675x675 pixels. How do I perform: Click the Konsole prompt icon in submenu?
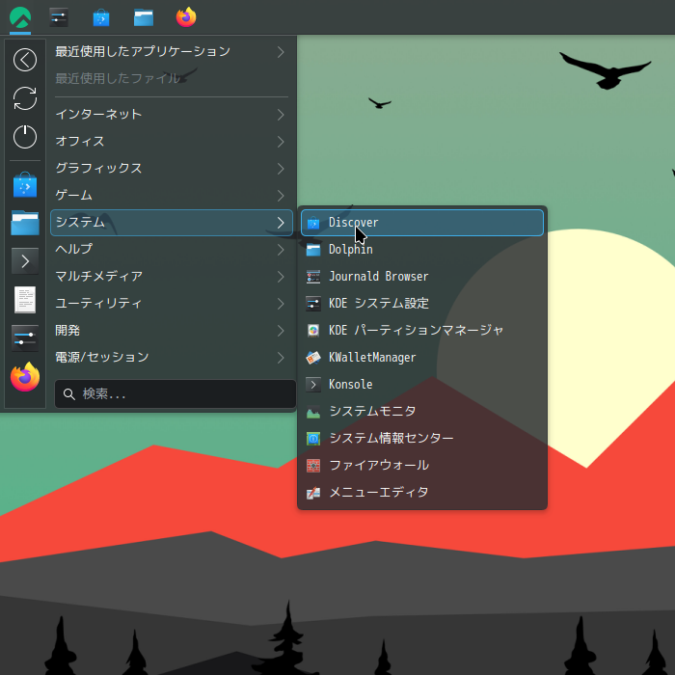[313, 385]
